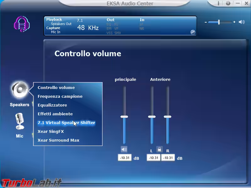The width and height of the screenshot is (251, 188).
Task: Open Xear SingFX menu entry
Action: click(x=51, y=131)
